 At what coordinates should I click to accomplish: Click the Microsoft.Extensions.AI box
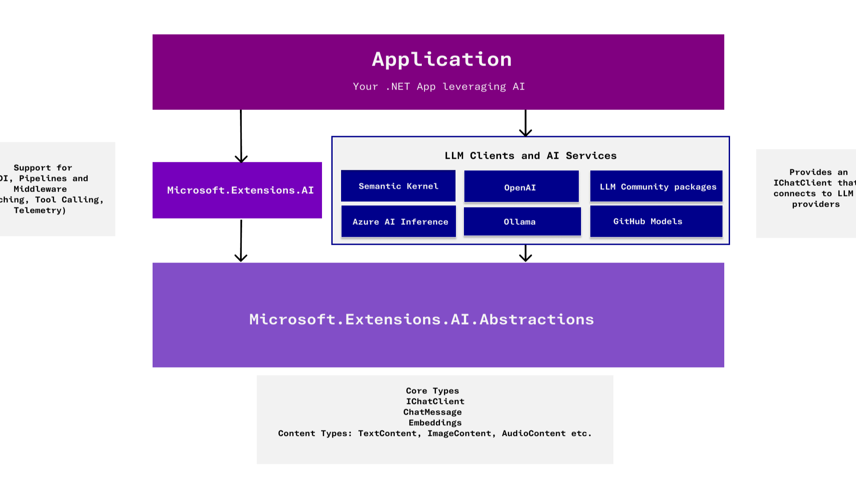(237, 190)
